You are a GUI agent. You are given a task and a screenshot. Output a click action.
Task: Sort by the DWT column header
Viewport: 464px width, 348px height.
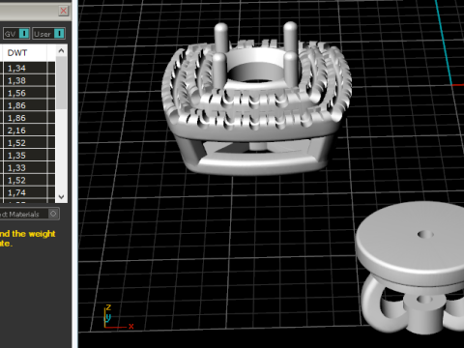25,53
